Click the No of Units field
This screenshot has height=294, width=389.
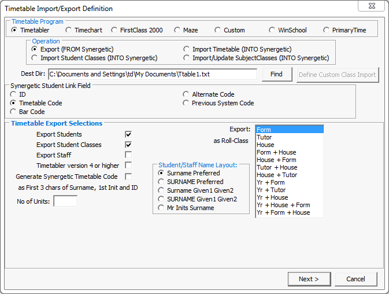[x=65, y=201]
